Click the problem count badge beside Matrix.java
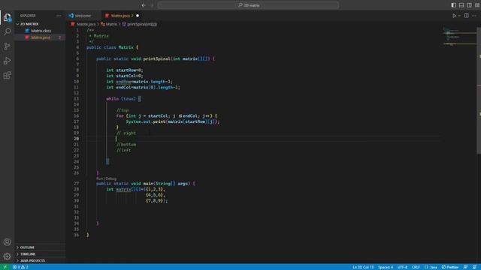 60,37
